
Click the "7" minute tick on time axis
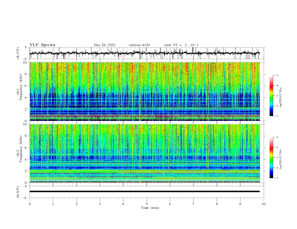[193, 204]
